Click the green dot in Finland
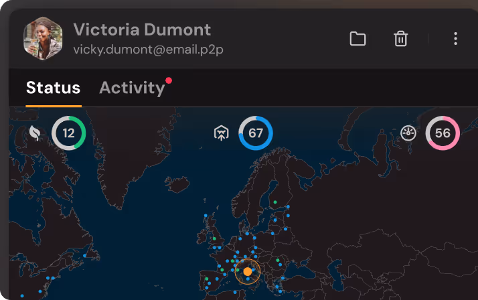This screenshot has height=300, width=478. click(x=275, y=202)
